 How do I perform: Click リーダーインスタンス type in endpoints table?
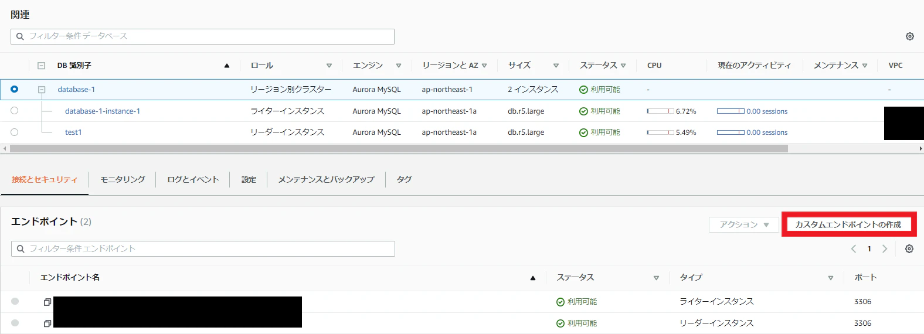click(716, 323)
